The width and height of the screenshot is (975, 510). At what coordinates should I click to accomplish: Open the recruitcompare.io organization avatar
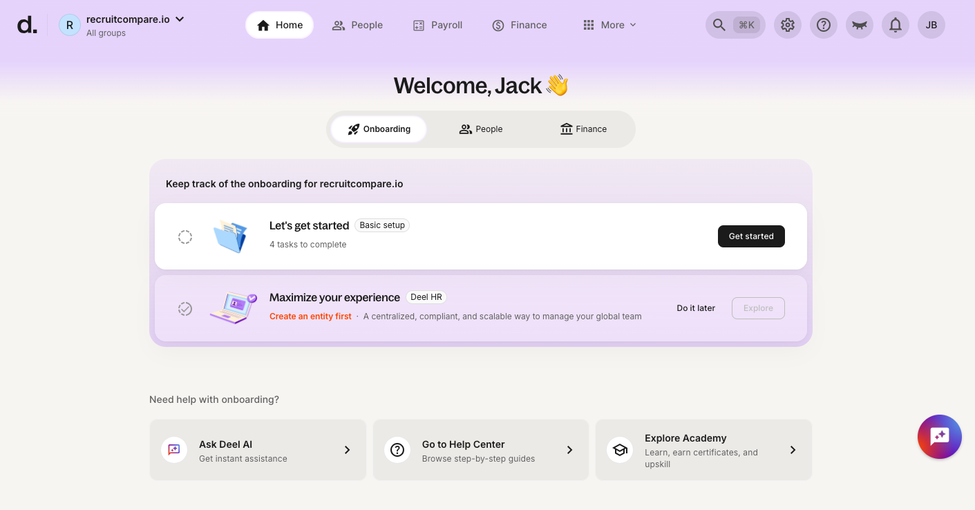tap(70, 25)
